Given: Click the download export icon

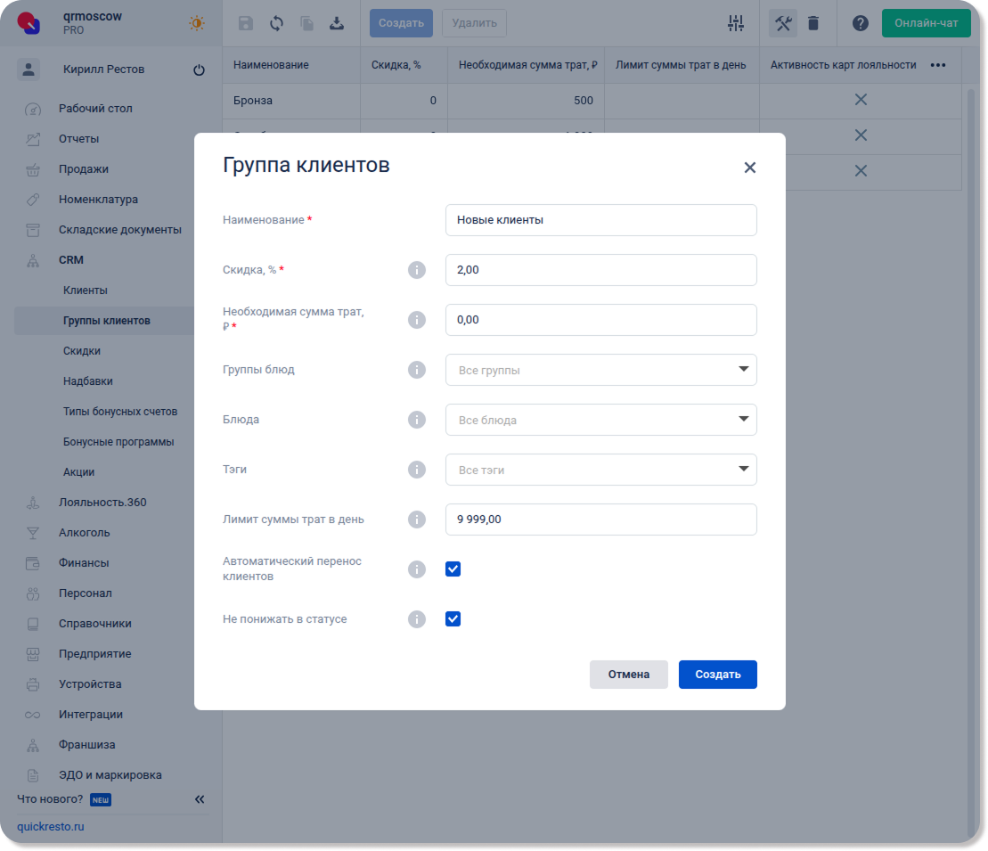Looking at the screenshot, I should click(x=337, y=23).
